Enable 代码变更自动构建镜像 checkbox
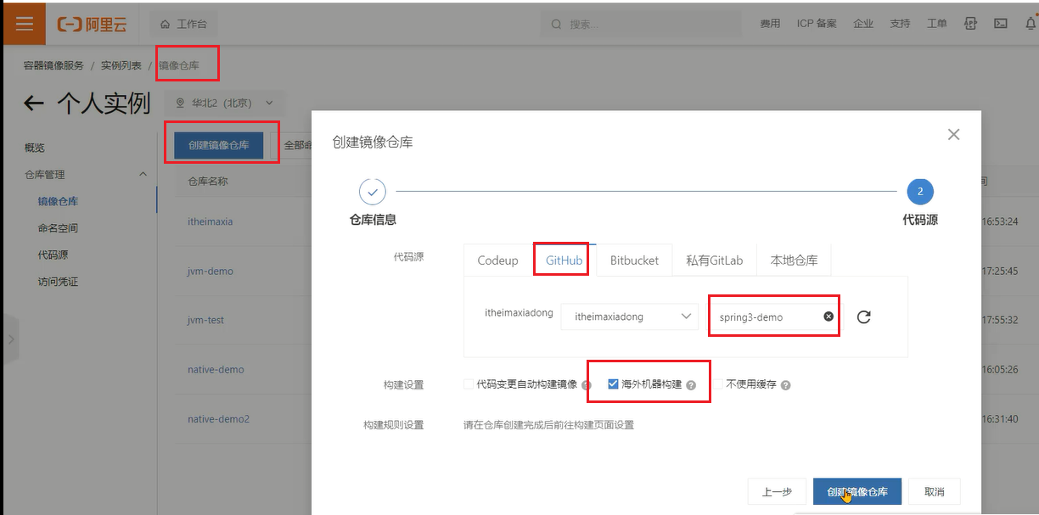Screen dimensions: 1039x515 click(x=469, y=384)
